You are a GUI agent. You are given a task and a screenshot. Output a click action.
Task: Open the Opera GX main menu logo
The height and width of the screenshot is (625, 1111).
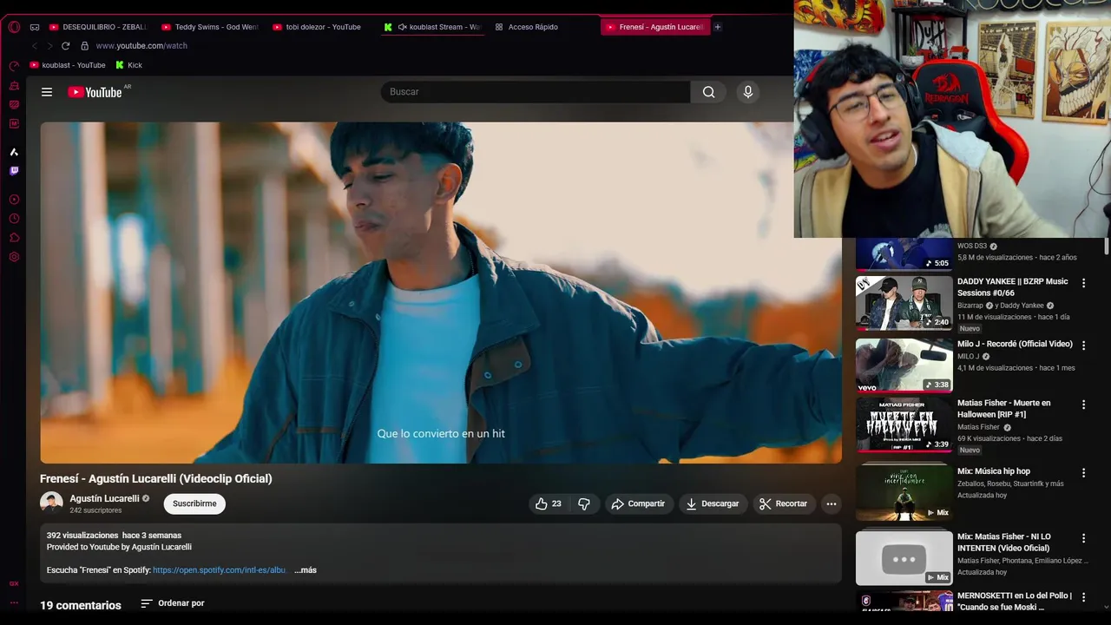coord(14,27)
